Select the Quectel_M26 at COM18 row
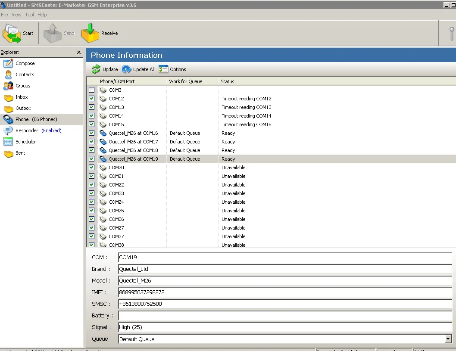456x351 pixels. pyautogui.click(x=133, y=150)
